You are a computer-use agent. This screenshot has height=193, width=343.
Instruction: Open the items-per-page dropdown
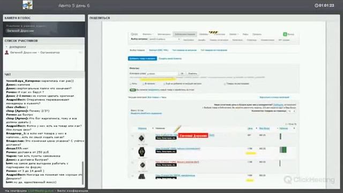coord(291,111)
